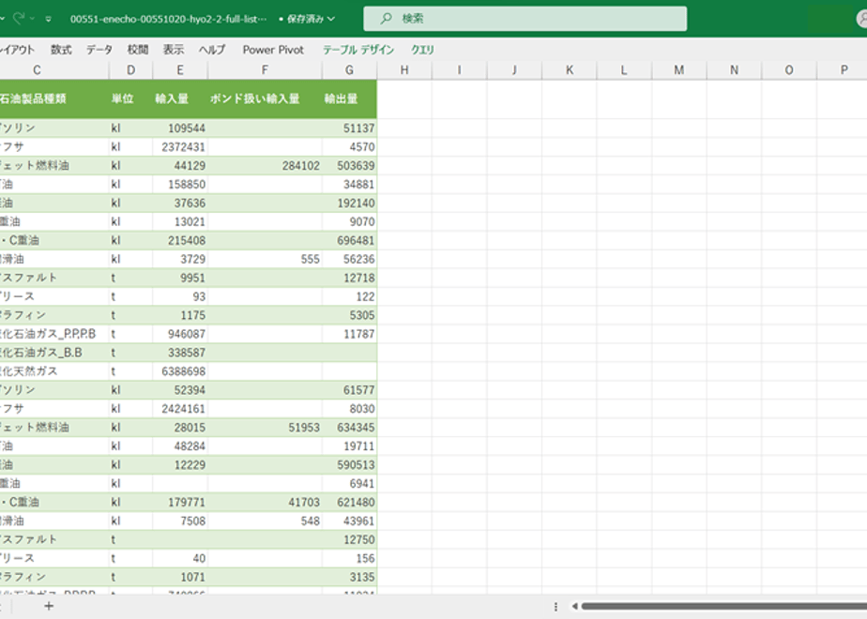Select the cell with value 946087

coord(180,334)
